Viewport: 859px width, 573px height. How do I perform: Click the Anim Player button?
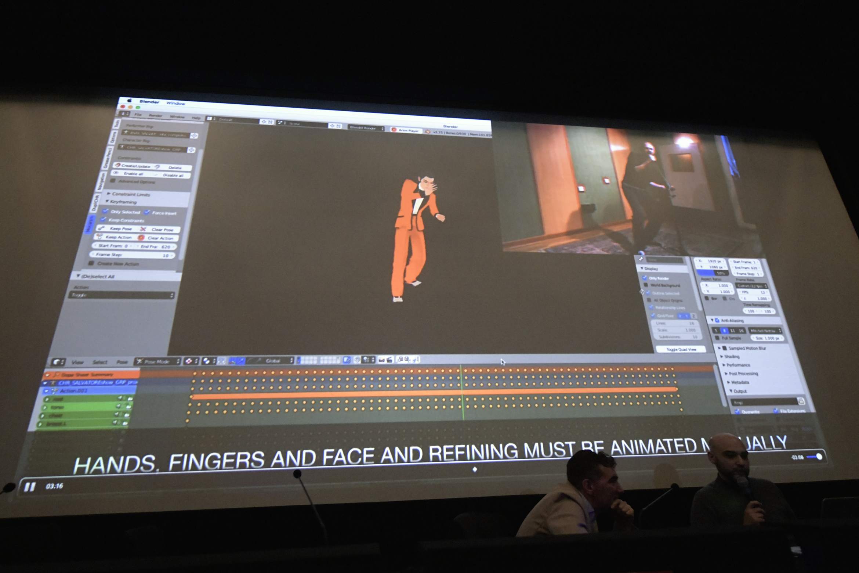point(406,130)
